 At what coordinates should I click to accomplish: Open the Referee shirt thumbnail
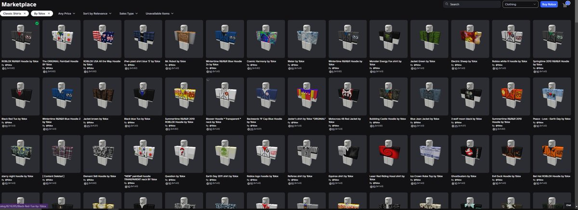point(307,154)
